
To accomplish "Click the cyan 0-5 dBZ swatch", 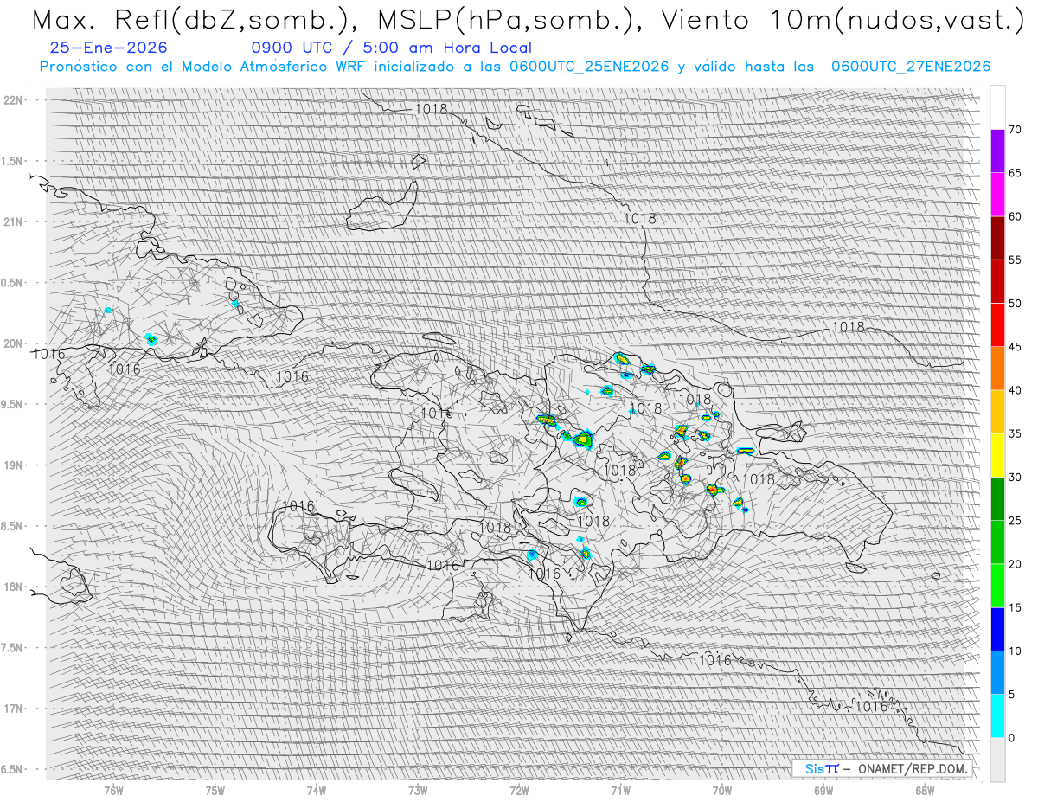I will (x=997, y=715).
